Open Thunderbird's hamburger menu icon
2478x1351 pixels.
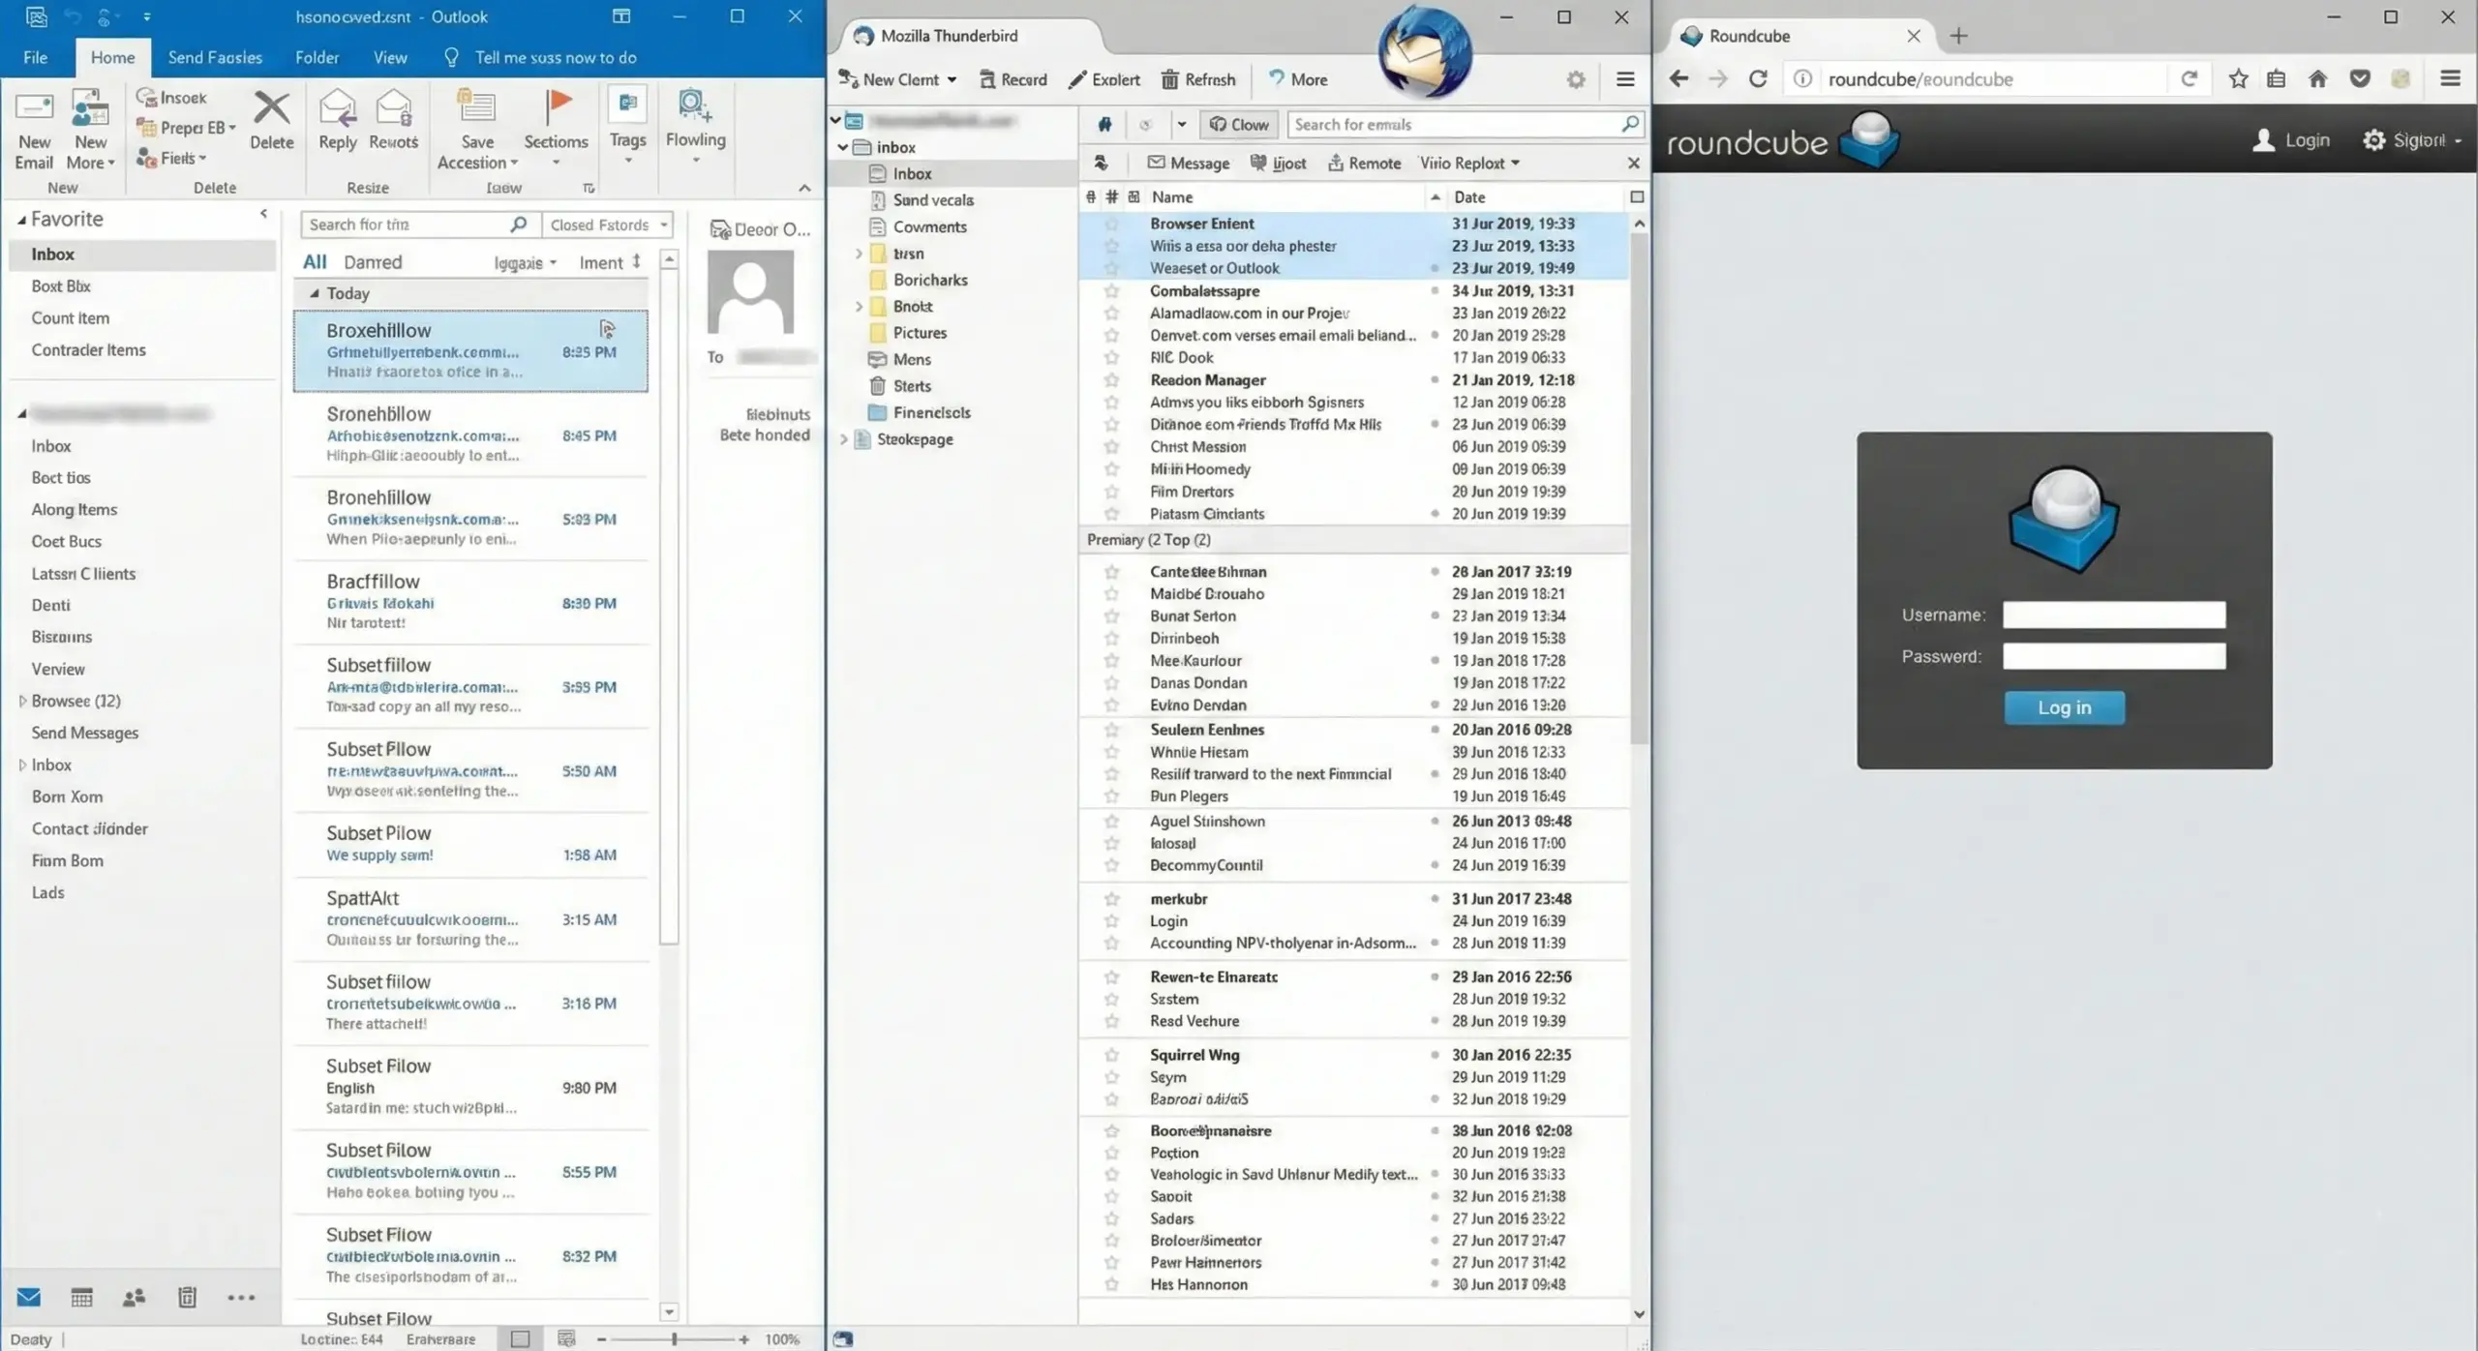1626,79
